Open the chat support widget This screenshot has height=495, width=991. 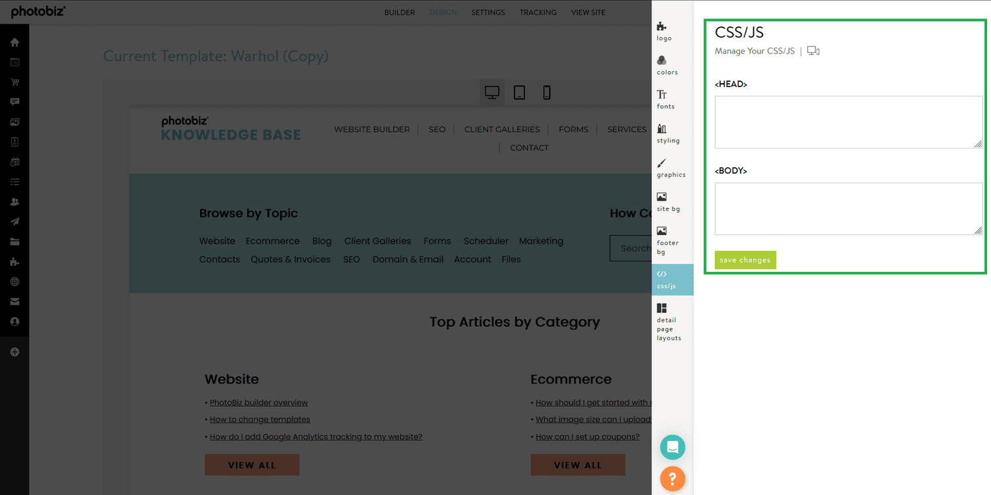pos(673,447)
